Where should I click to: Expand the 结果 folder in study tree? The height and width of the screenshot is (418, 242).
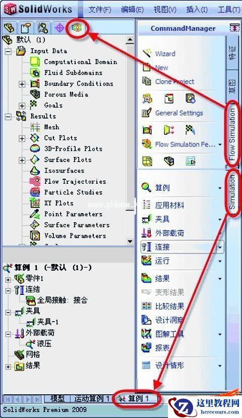click(8, 367)
